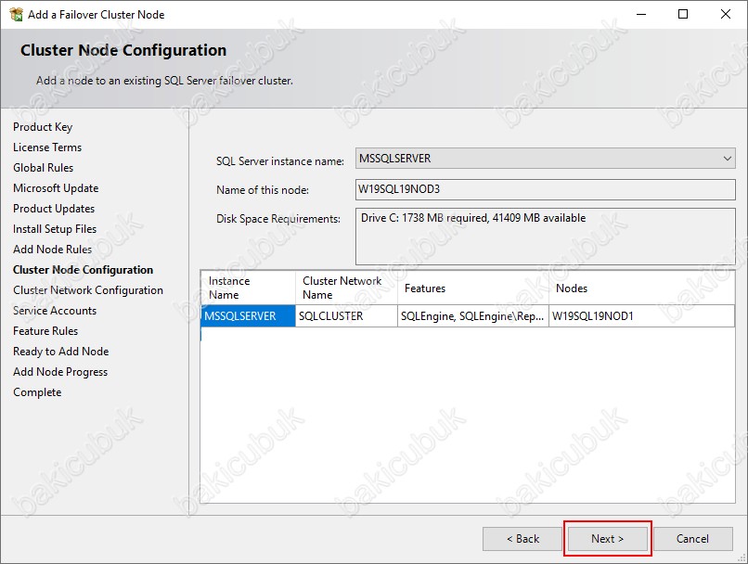Select Product Updates step in sidebar
Viewport: 748px width, 564px height.
tap(54, 209)
